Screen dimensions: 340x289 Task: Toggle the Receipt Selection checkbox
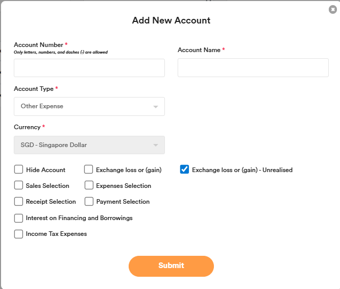[x=19, y=201]
